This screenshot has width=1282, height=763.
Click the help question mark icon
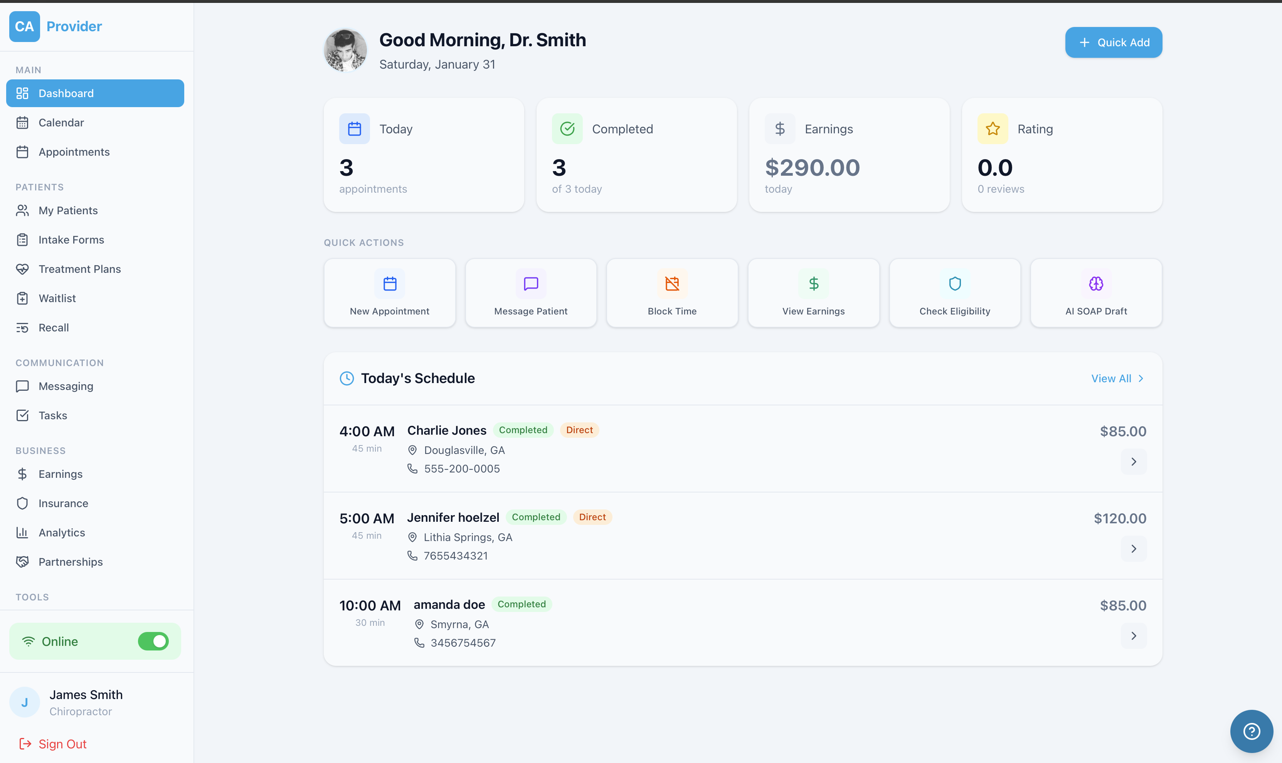1251,731
